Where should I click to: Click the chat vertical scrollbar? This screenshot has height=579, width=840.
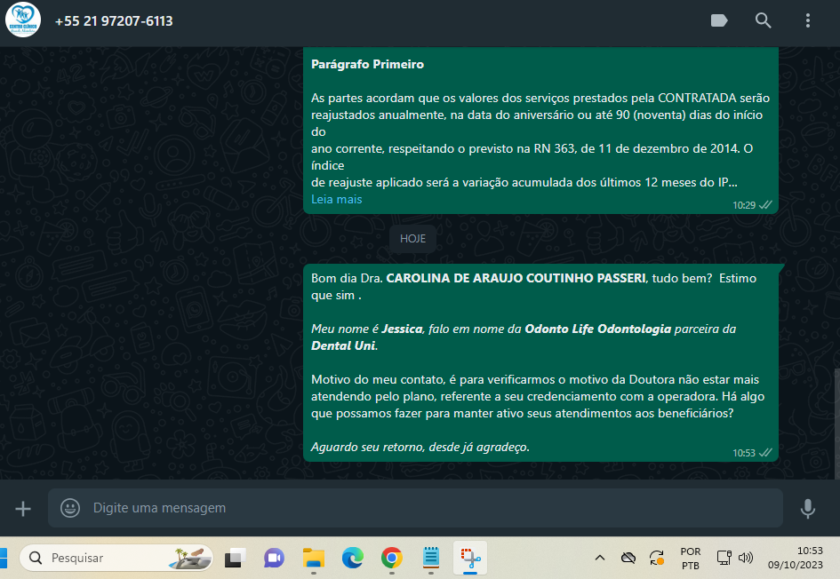tap(836, 424)
